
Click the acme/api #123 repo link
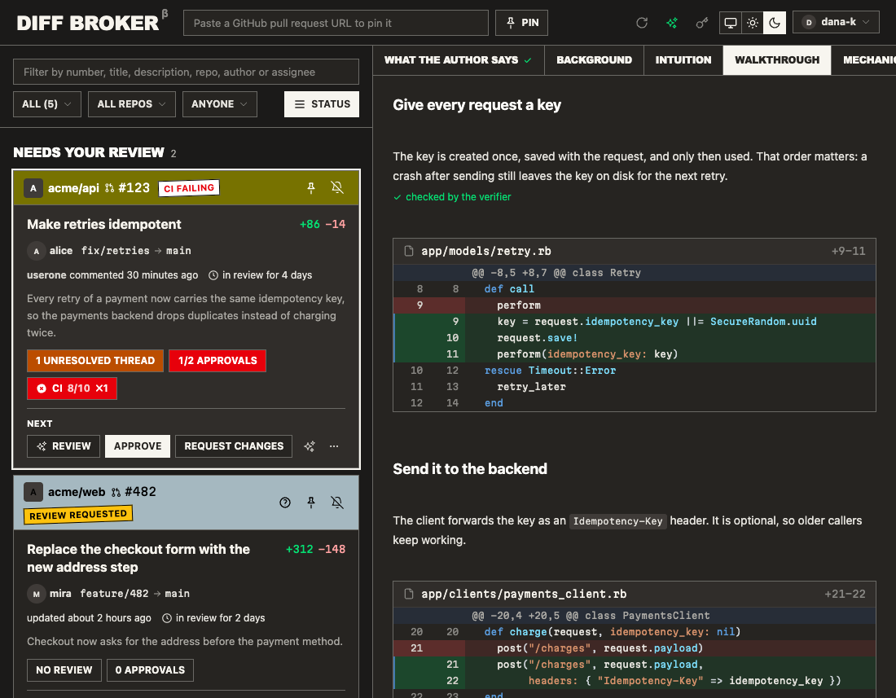99,188
